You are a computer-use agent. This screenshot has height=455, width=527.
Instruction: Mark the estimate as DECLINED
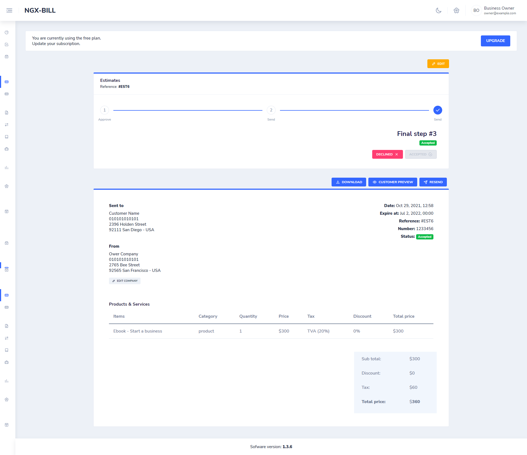[x=387, y=154]
